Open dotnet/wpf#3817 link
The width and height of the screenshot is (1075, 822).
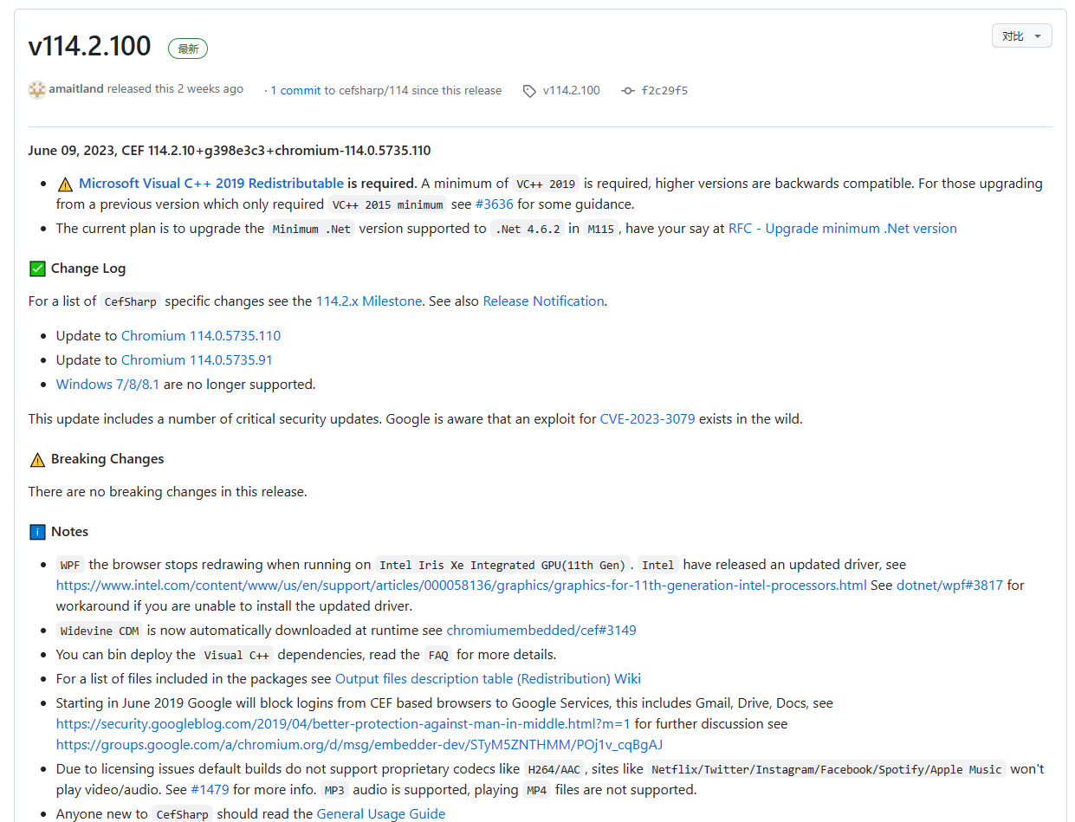click(x=949, y=586)
